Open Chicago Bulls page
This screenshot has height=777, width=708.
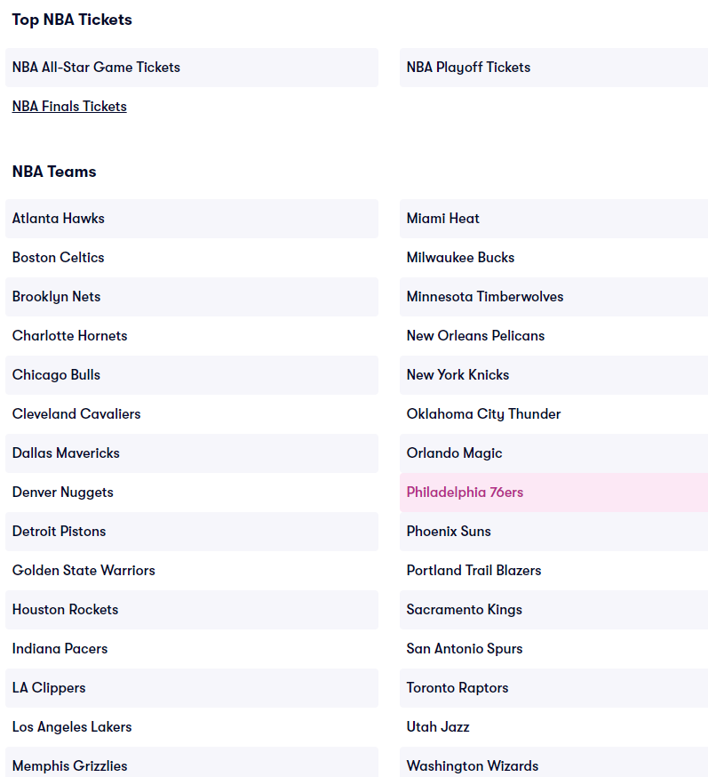tap(192, 375)
